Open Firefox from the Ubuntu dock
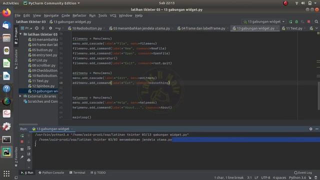Viewport: 320px width, 180px height. pos(6,12)
